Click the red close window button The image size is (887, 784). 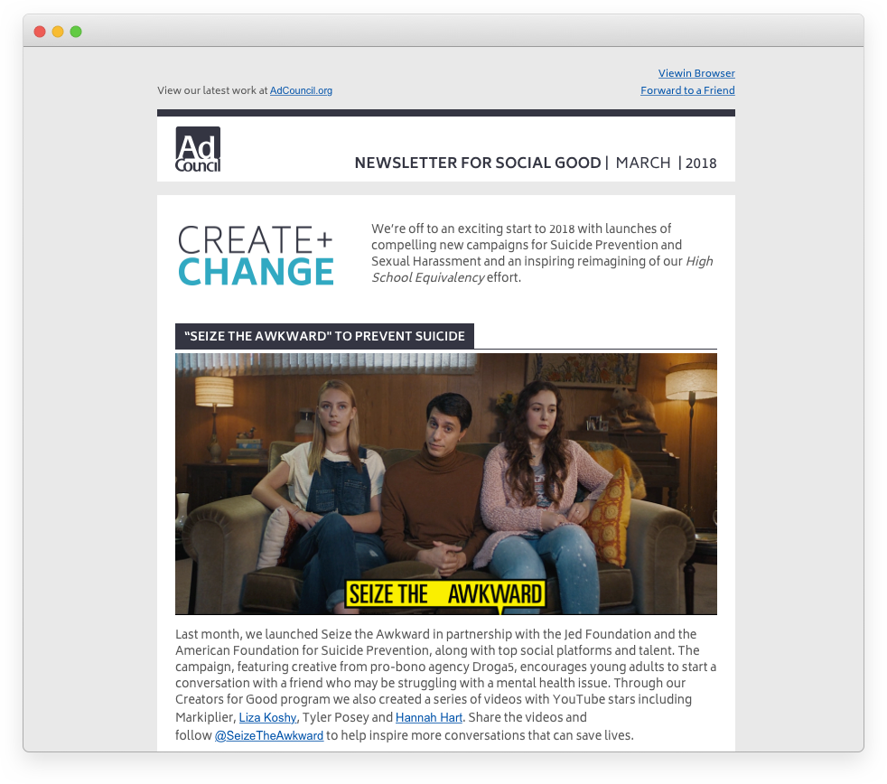[x=40, y=32]
